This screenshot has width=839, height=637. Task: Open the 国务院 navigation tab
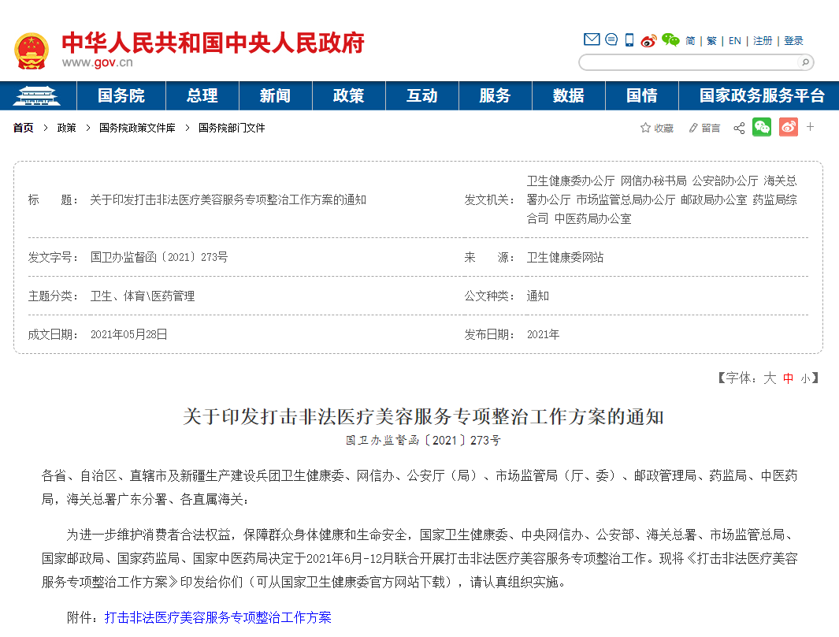click(x=121, y=96)
